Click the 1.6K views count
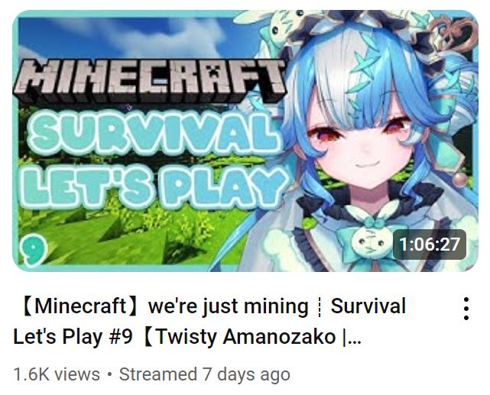Screen dimensions: 490x395 click(57, 374)
